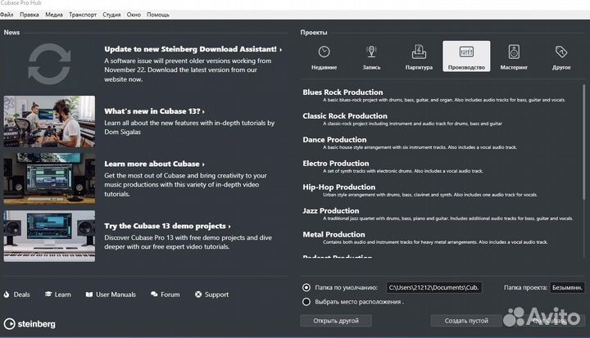This screenshot has width=590, height=338.
Task: Open the Окно menu
Action: pyautogui.click(x=134, y=15)
